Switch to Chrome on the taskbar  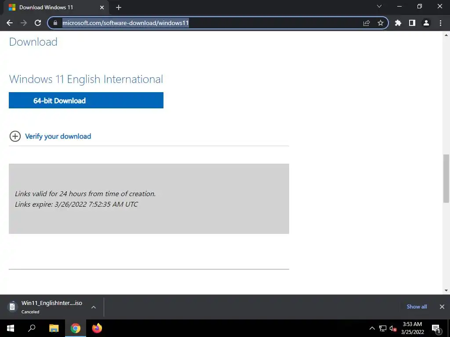click(76, 328)
